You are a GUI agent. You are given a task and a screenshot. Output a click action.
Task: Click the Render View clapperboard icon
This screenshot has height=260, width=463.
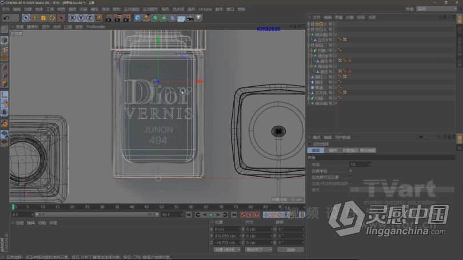[109, 18]
